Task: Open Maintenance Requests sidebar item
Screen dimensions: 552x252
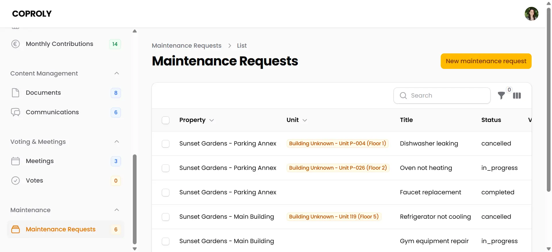Action: pyautogui.click(x=66, y=229)
